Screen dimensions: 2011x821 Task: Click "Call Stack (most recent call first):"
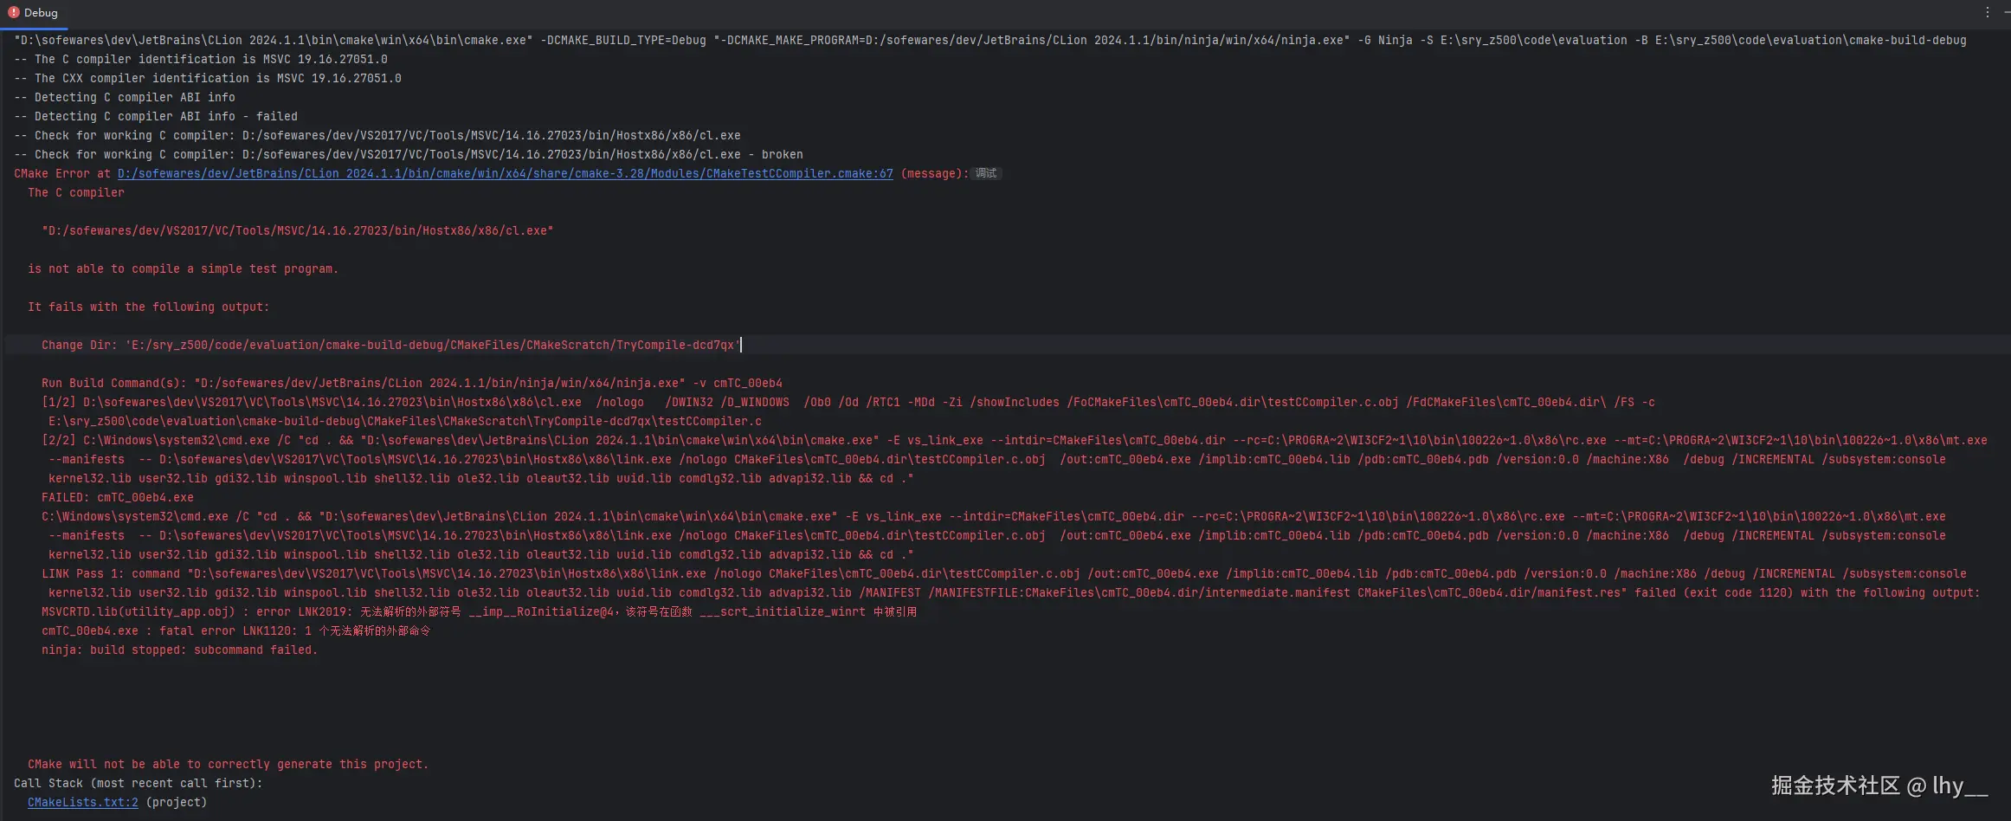point(139,783)
